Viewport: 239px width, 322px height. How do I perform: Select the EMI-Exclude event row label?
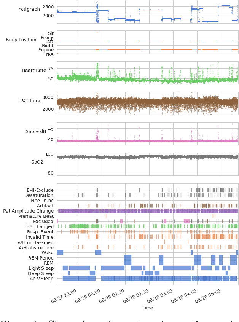(x=40, y=190)
